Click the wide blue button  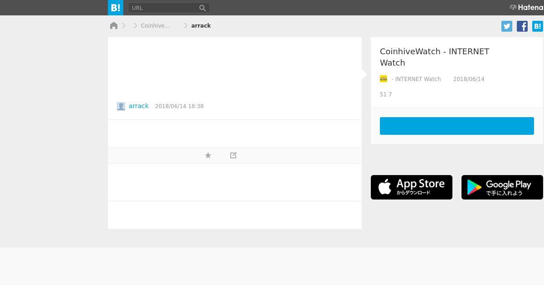(457, 126)
